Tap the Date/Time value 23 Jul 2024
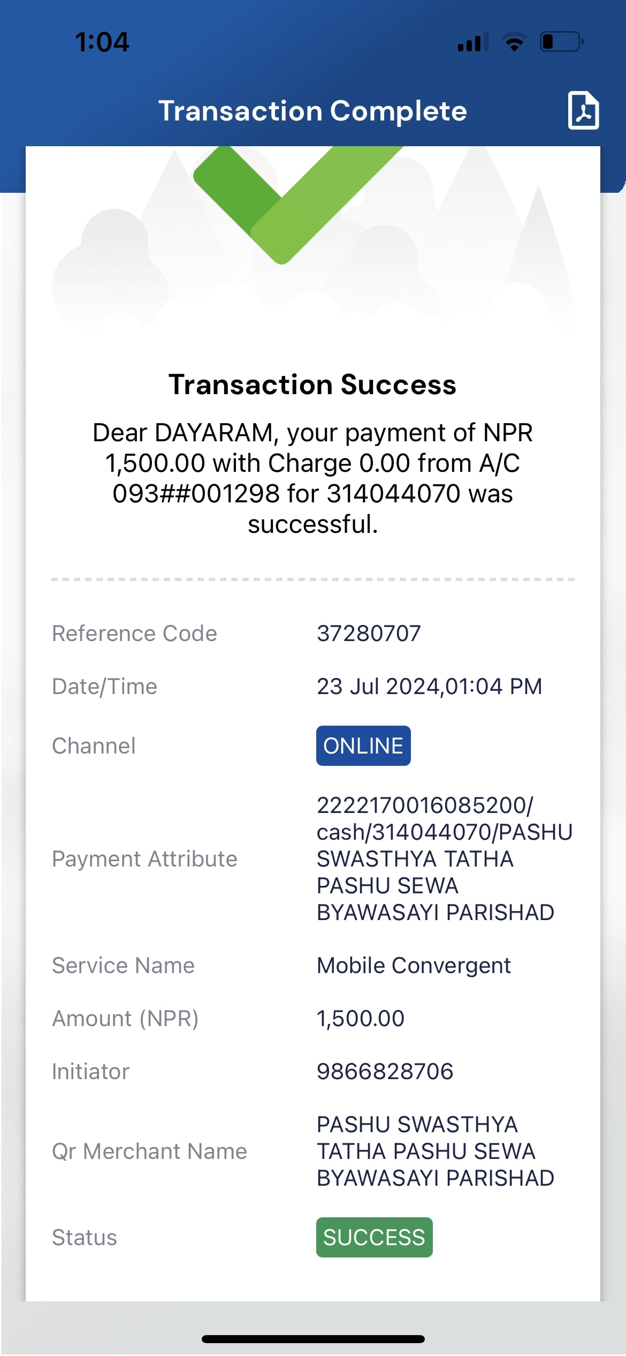The width and height of the screenshot is (626, 1356). click(x=429, y=687)
